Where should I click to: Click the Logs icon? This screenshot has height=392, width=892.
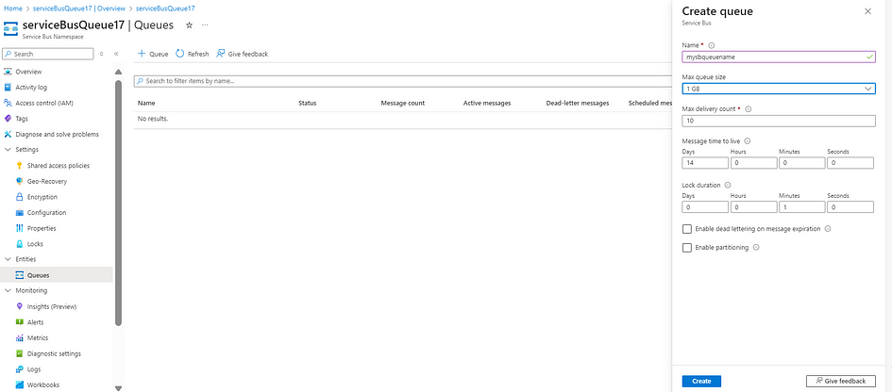(19, 369)
